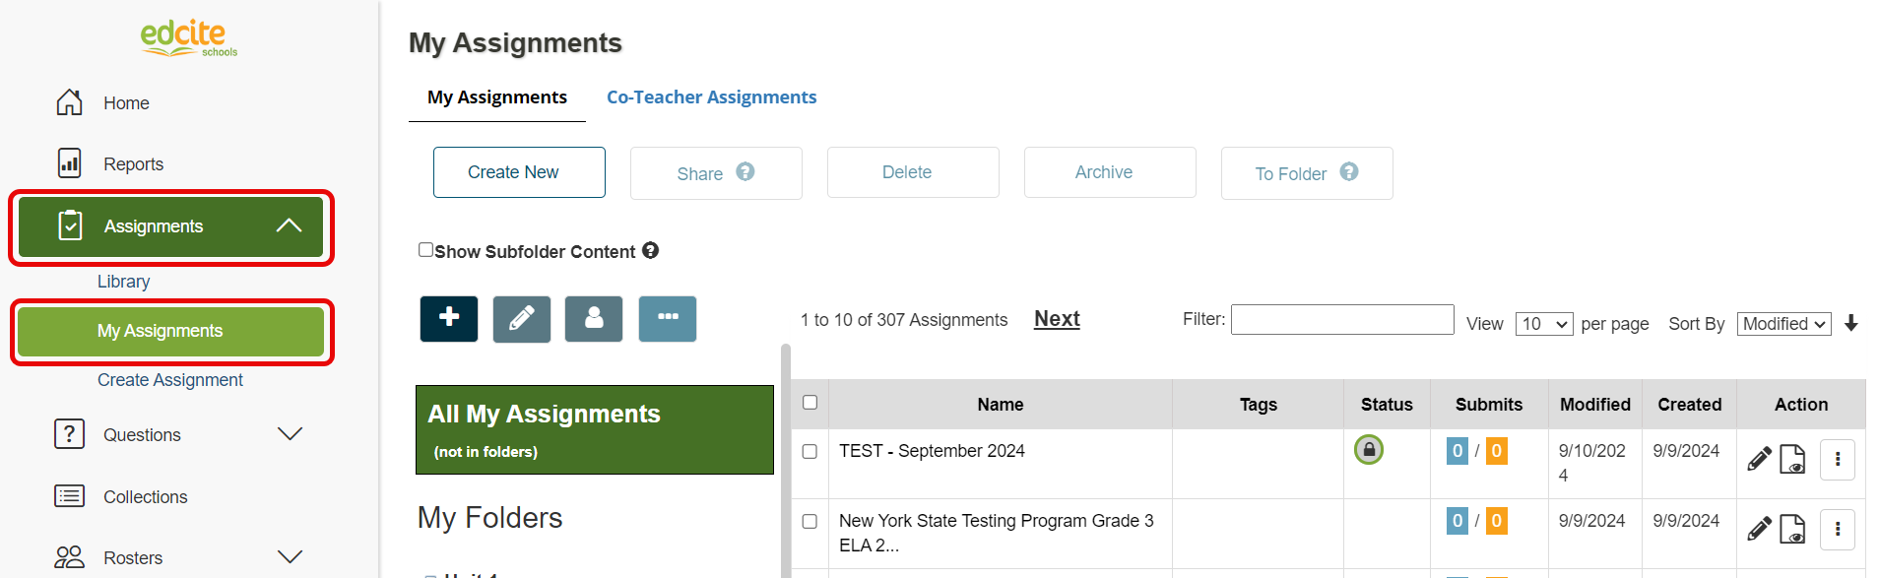Open the Sort By Modified dropdown

(1783, 324)
